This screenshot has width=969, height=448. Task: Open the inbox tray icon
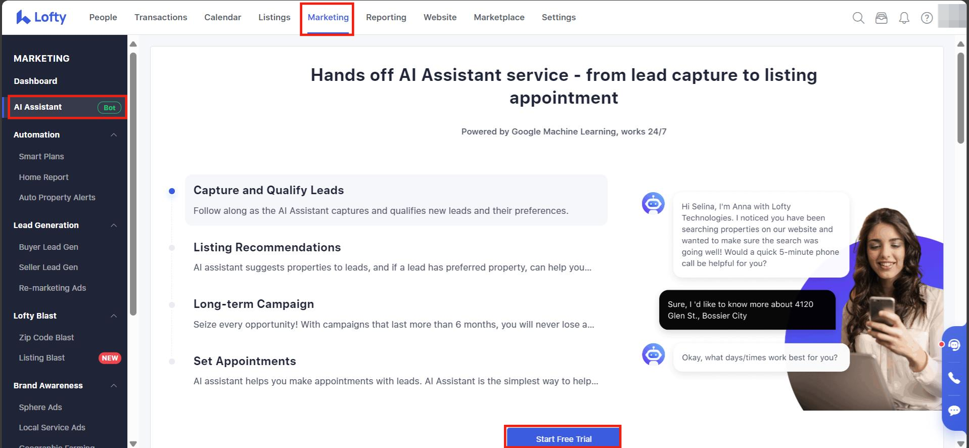881,18
